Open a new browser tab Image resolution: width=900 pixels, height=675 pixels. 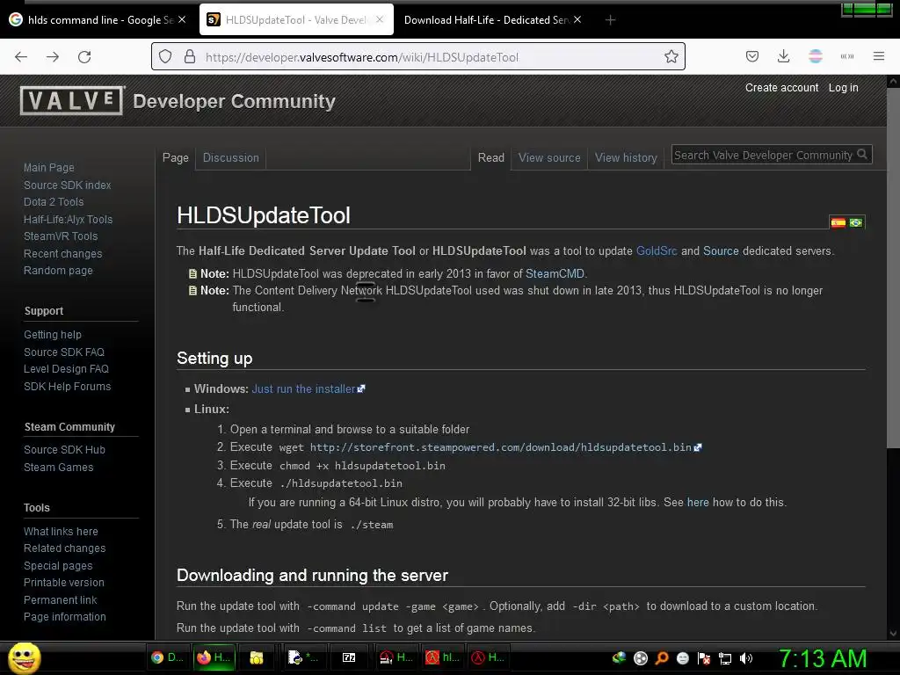click(610, 20)
